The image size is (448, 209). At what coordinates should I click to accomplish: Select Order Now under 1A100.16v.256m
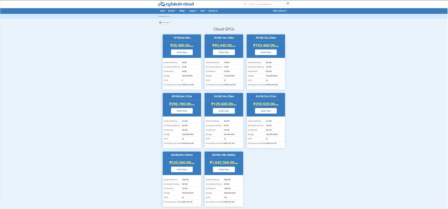224,111
